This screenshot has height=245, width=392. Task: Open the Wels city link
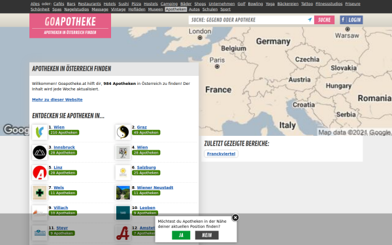[x=59, y=188]
